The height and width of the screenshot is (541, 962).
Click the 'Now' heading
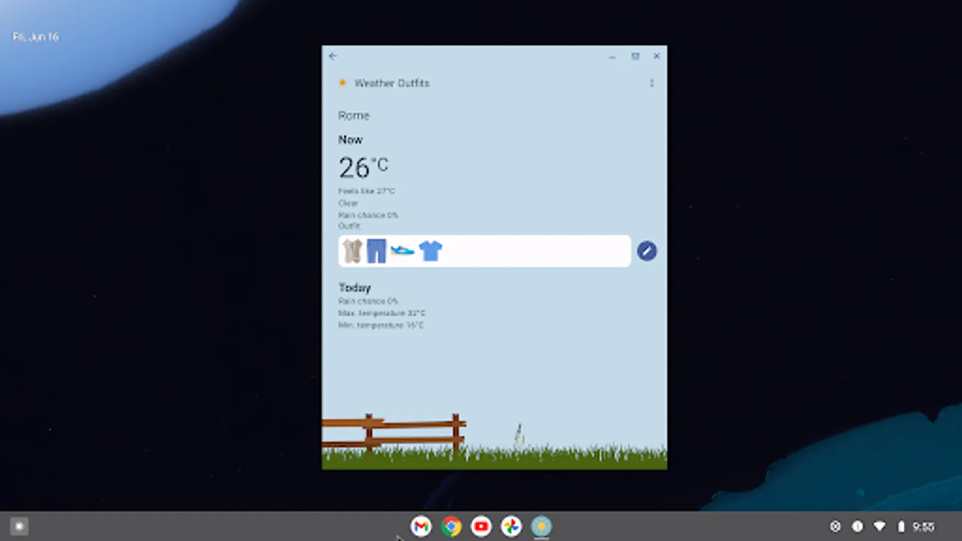[351, 139]
